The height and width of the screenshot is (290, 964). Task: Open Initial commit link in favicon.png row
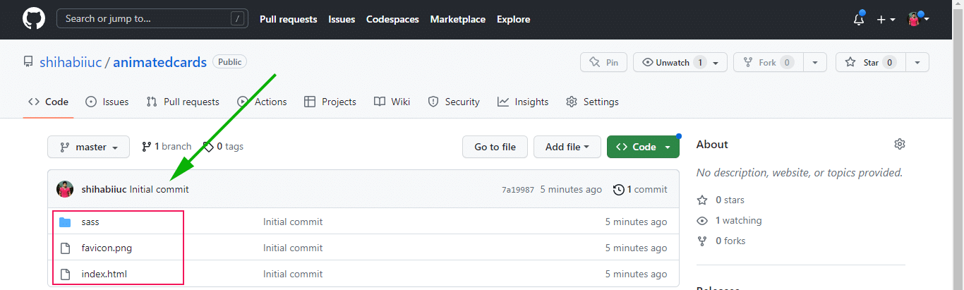coord(293,248)
